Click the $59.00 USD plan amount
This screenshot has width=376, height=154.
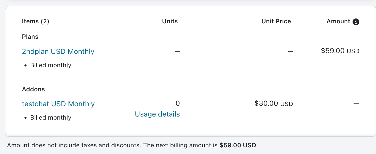point(340,51)
